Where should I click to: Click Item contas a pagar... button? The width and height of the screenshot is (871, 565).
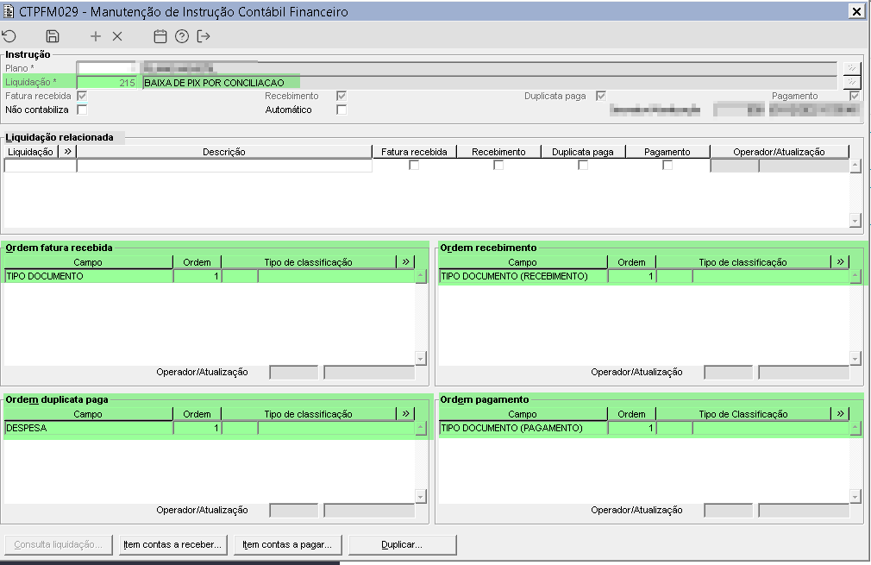click(287, 544)
